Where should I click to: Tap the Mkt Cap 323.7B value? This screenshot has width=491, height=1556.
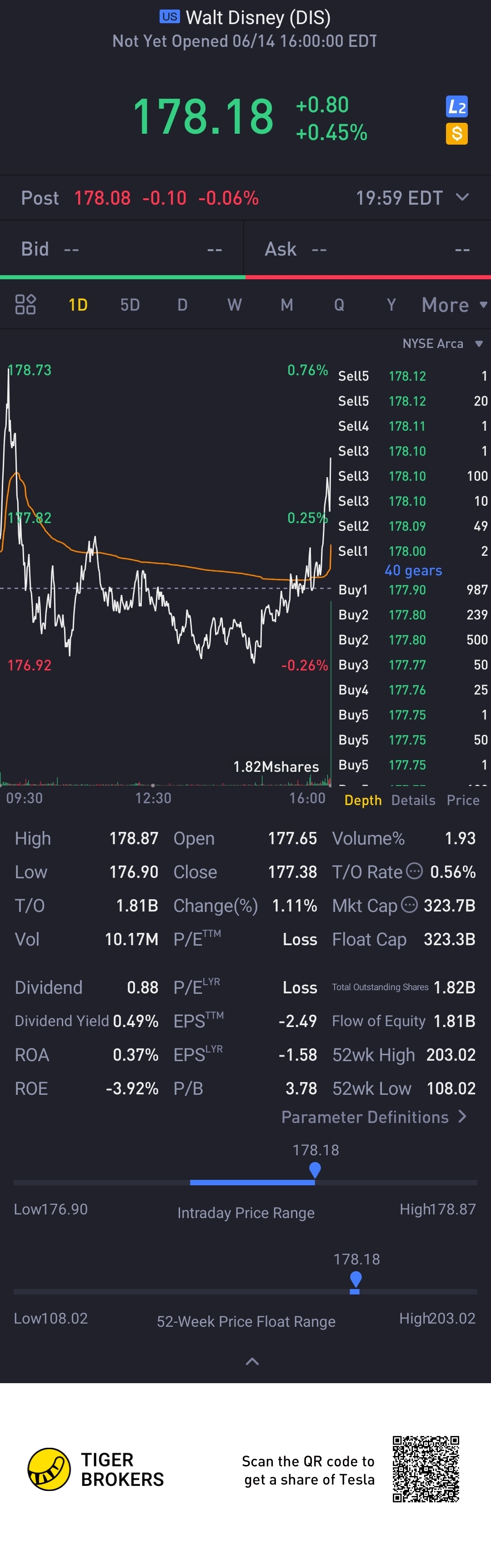pyautogui.click(x=449, y=906)
